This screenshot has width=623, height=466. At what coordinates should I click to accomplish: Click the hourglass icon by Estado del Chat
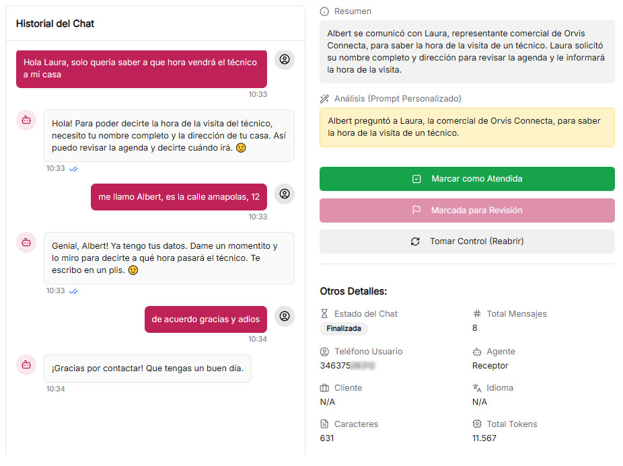[x=325, y=314]
